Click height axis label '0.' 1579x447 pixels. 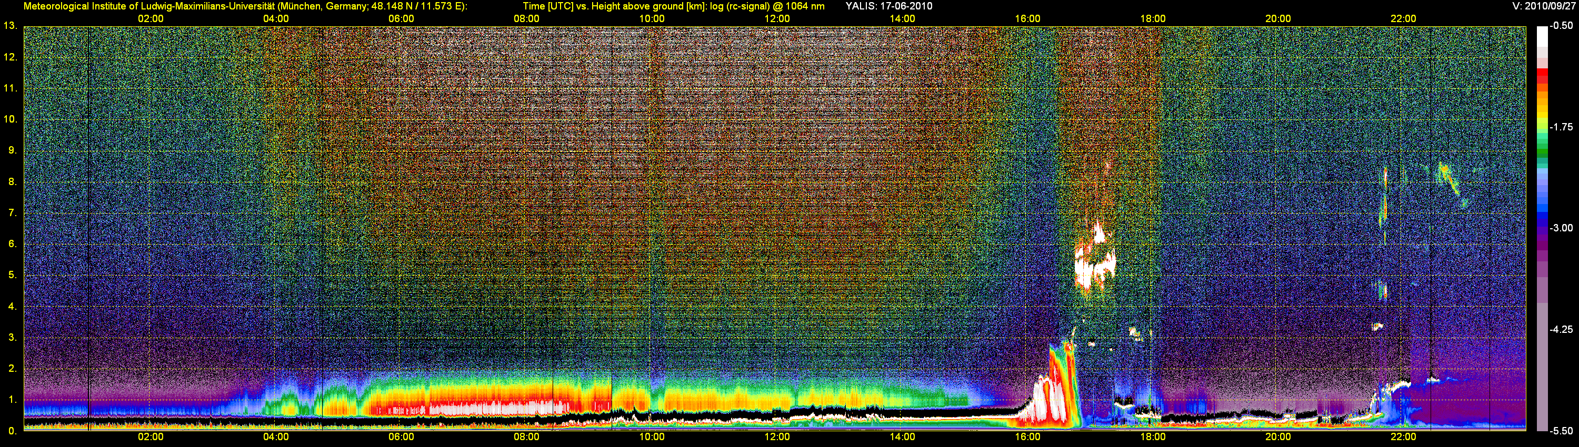click(12, 431)
